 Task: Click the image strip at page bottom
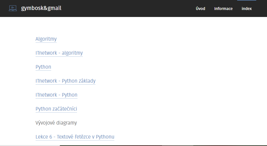point(163,146)
